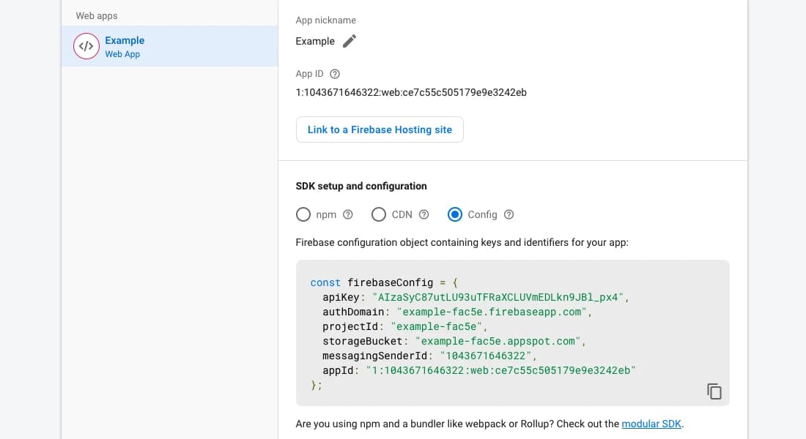Click the authDomain value in code
Viewport: 806px width, 439px height.
(x=492, y=312)
